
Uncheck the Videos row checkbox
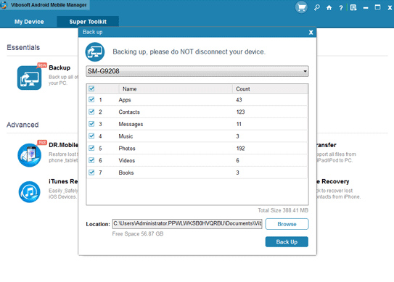click(x=91, y=160)
